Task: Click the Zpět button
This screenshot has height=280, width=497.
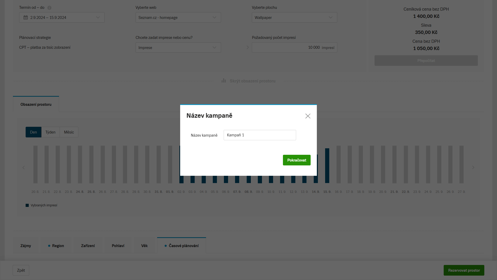Action: click(x=21, y=270)
